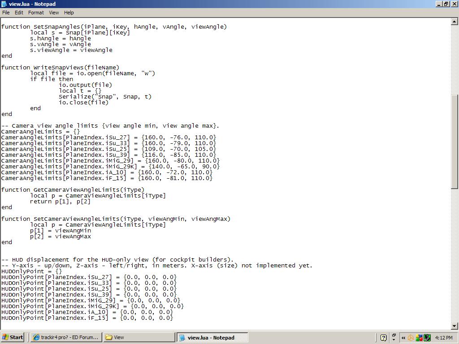Viewport: 459px width, 344px height.
Task: Click the CameraAngleLimits iSu_27 line
Action: (x=108, y=138)
